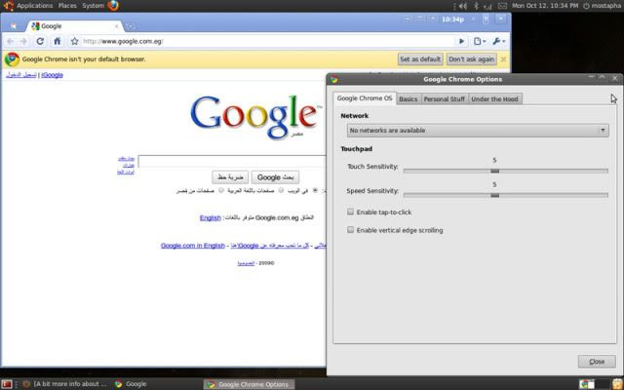Adjust the Touch Sensitivity slider
624x390 pixels.
tap(494, 172)
